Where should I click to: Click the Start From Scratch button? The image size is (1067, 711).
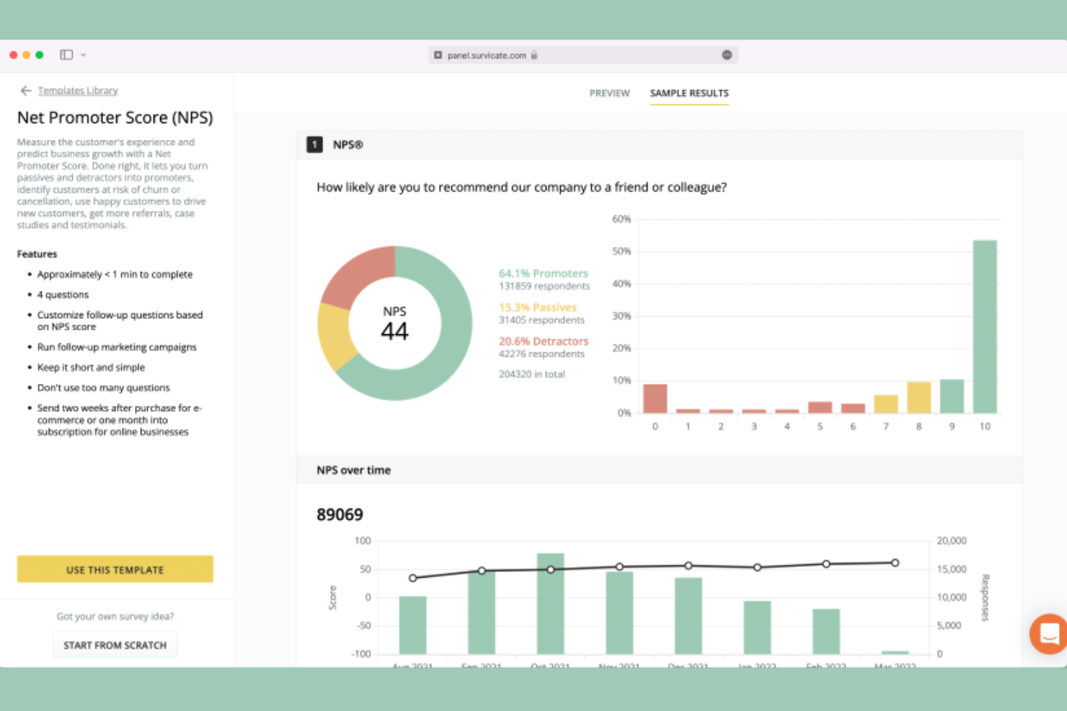pos(115,644)
